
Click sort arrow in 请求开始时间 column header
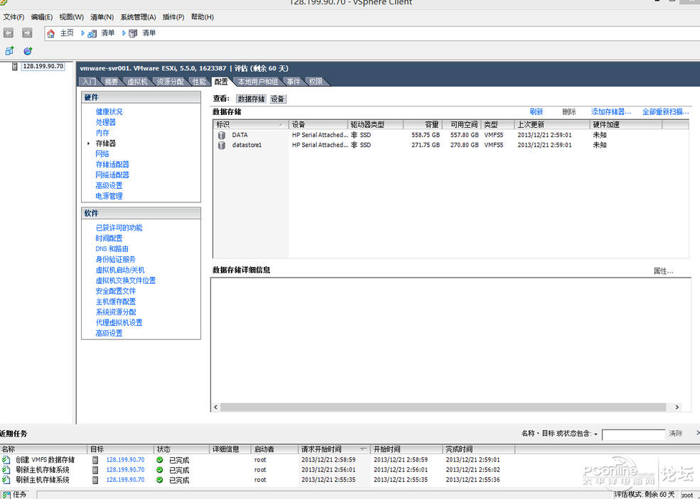click(363, 449)
